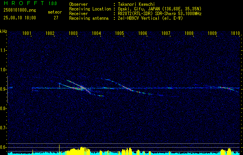This screenshot has width=243, height=155.
Task: Click the 0.7 frequency axis label
Action: point(3,128)
